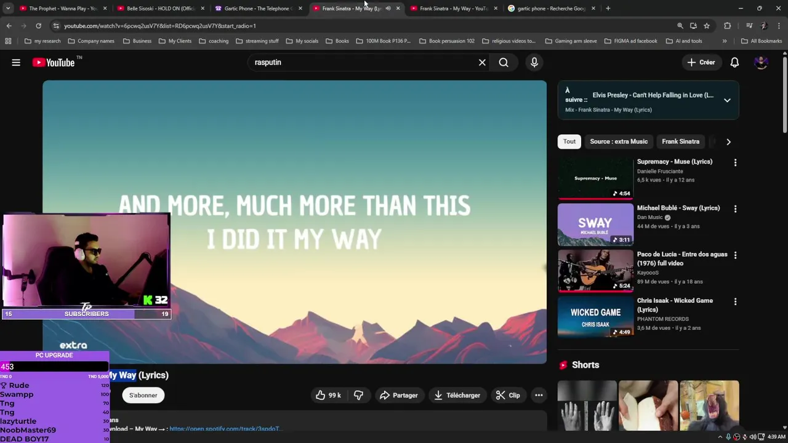Image resolution: width=788 pixels, height=443 pixels.
Task: View site information icon in address bar
Action: pos(56,26)
